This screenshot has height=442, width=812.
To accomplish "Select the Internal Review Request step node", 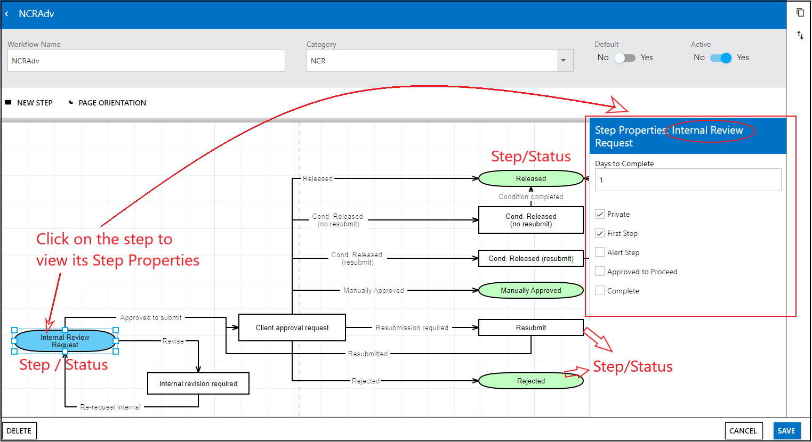I will pyautogui.click(x=65, y=341).
